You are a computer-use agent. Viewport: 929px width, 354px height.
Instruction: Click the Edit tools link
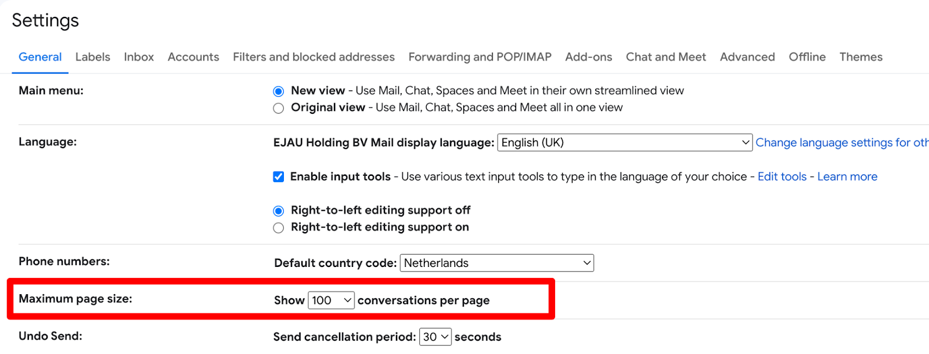pos(782,176)
